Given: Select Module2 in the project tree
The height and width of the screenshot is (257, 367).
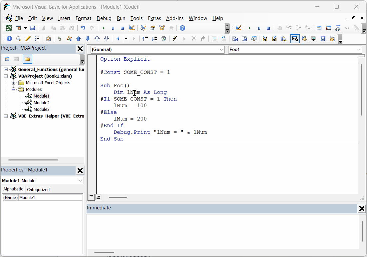Looking at the screenshot, I should pos(41,103).
